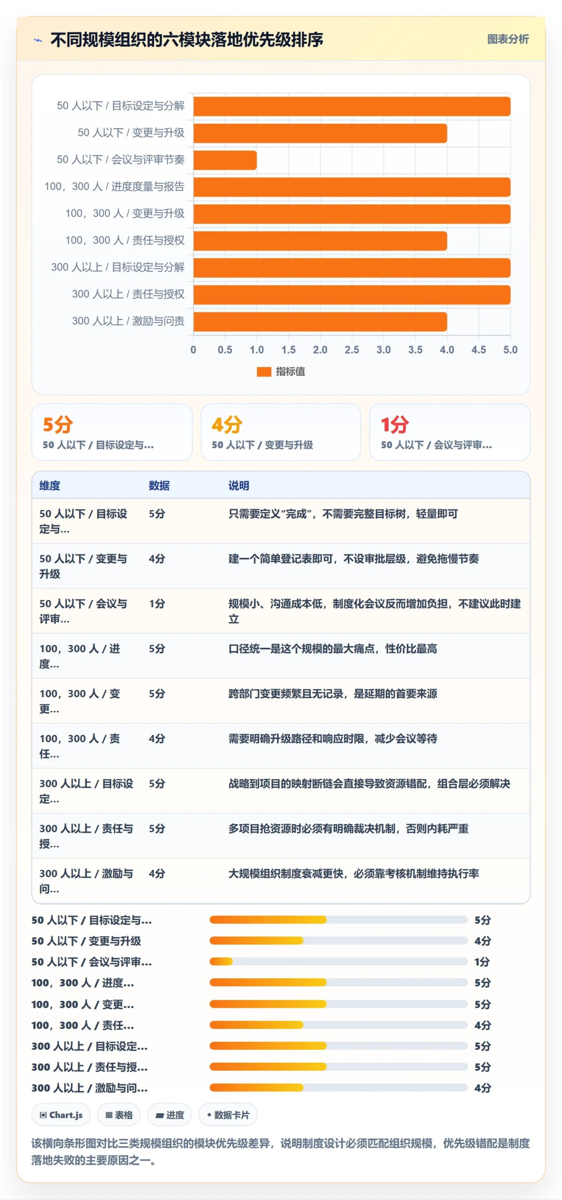Image resolution: width=562 pixels, height=1200 pixels.
Task: Click the progress bar for 100，300 人 / 进度…
Action: (x=338, y=982)
